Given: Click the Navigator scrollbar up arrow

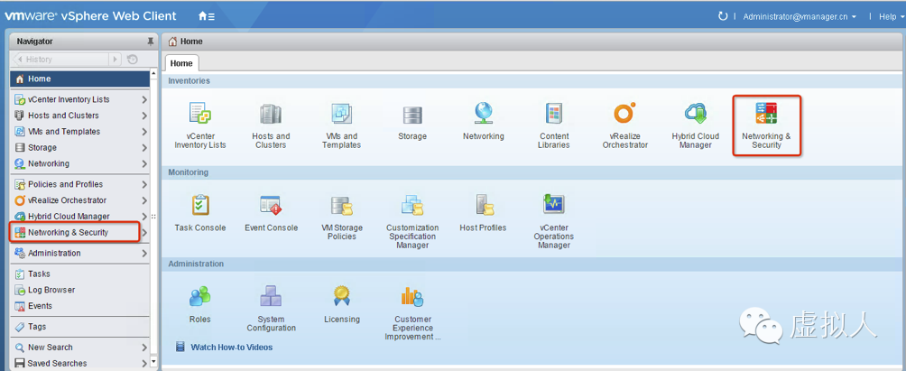Looking at the screenshot, I should [x=153, y=74].
